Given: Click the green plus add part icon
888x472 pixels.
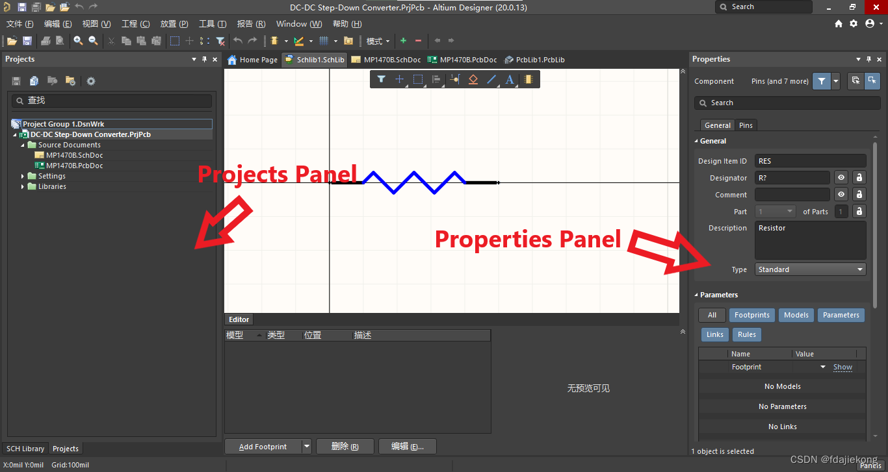Looking at the screenshot, I should point(403,41).
